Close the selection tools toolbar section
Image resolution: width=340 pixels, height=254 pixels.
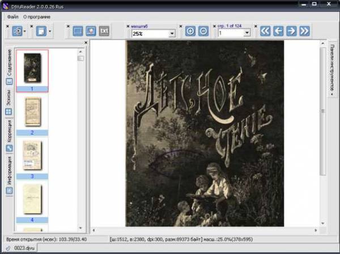pos(68,26)
